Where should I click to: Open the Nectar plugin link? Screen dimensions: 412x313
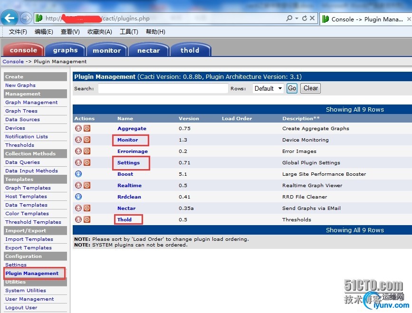pos(126,208)
